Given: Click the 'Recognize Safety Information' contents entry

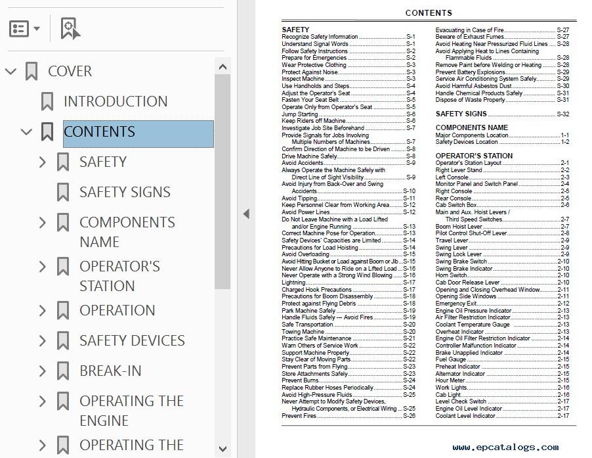Looking at the screenshot, I should [x=348, y=37].
